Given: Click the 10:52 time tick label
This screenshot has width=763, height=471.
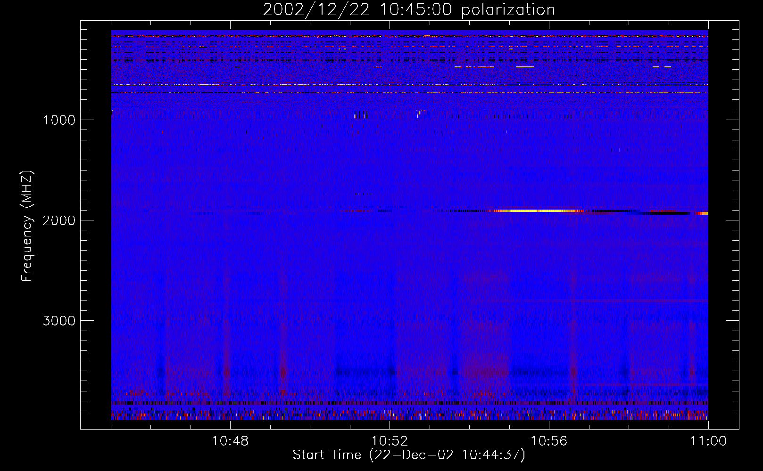Looking at the screenshot, I should [390, 441].
